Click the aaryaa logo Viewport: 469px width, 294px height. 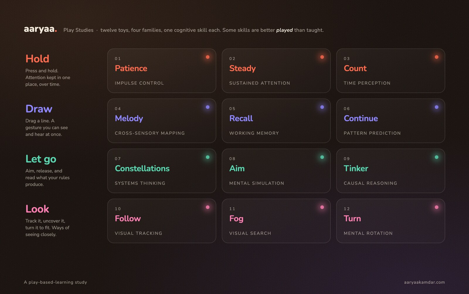(x=40, y=29)
